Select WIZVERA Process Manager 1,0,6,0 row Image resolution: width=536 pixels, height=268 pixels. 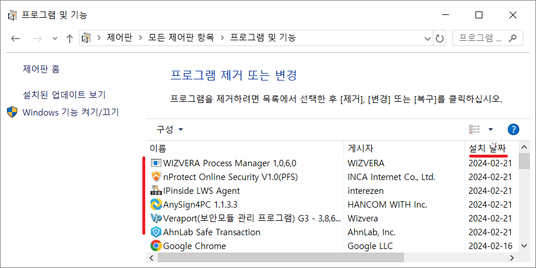(332, 163)
